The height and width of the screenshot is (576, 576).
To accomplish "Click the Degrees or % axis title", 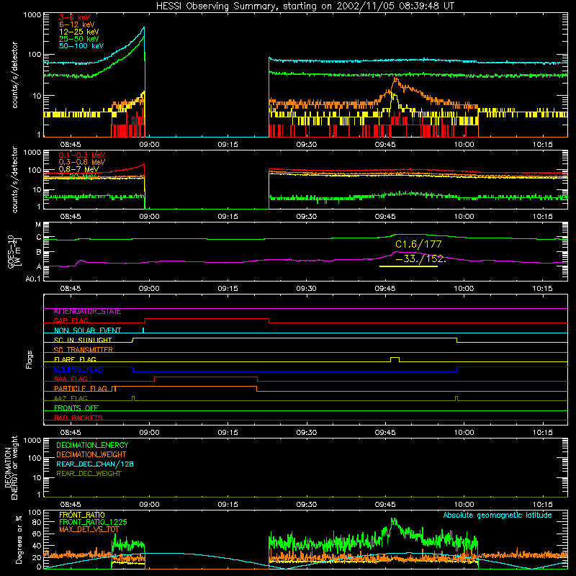I will (19, 539).
